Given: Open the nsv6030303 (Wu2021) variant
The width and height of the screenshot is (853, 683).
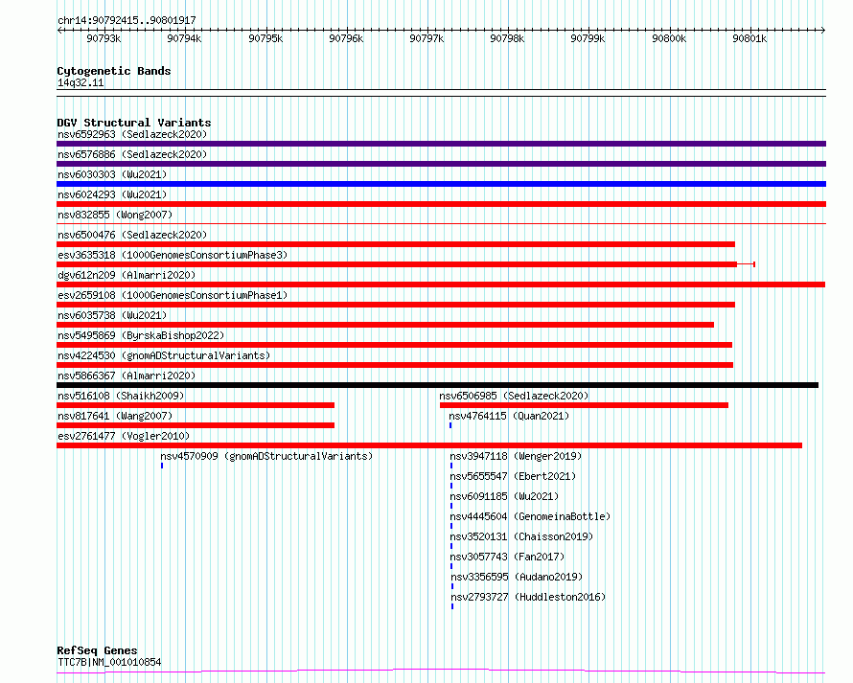Looking at the screenshot, I should tap(112, 174).
